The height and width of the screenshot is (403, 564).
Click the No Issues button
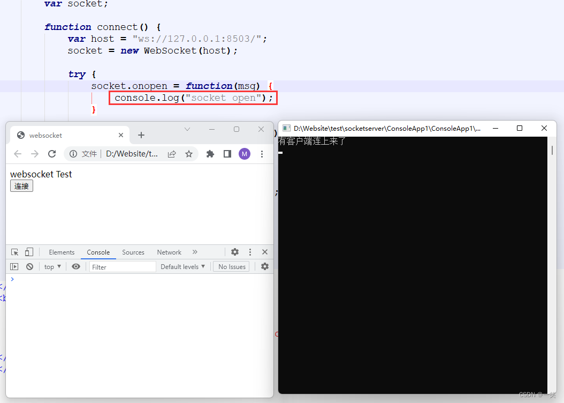click(231, 266)
